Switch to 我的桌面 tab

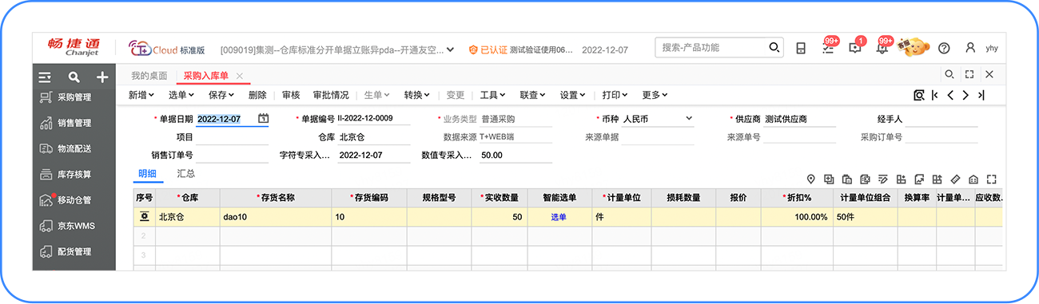pyautogui.click(x=149, y=76)
